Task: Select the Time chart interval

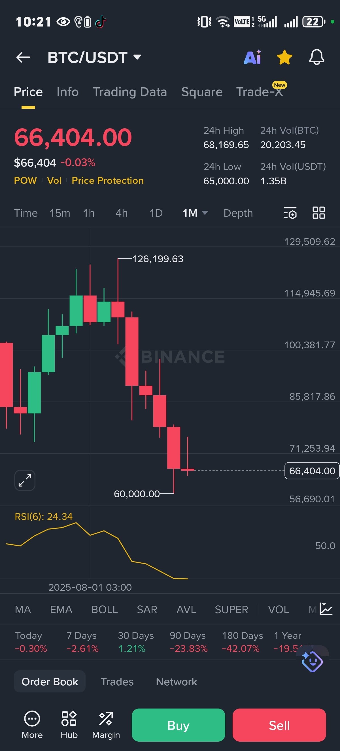Action: (x=26, y=213)
